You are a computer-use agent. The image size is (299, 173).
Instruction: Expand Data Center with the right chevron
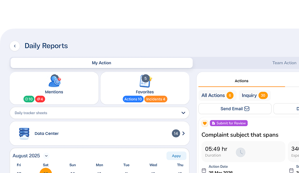[x=183, y=133]
